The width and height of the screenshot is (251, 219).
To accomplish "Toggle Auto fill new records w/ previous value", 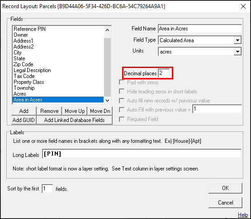I will point(122,101).
